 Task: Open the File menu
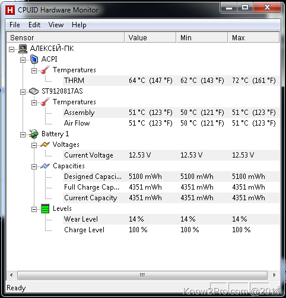[15, 25]
